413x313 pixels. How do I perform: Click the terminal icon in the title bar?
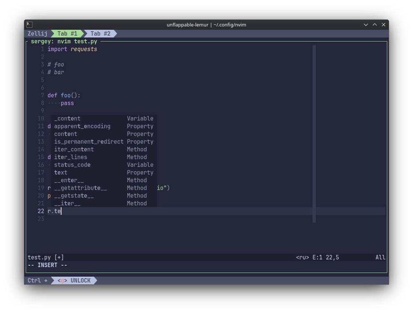[x=29, y=24]
